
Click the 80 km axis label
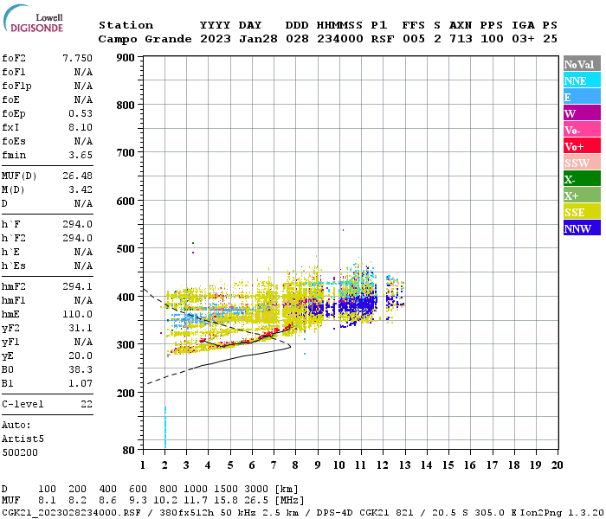129,450
